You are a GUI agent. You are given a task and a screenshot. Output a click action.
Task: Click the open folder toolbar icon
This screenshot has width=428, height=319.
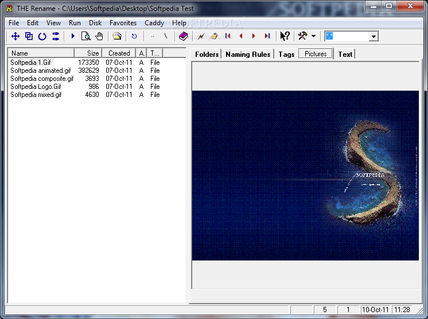click(117, 36)
